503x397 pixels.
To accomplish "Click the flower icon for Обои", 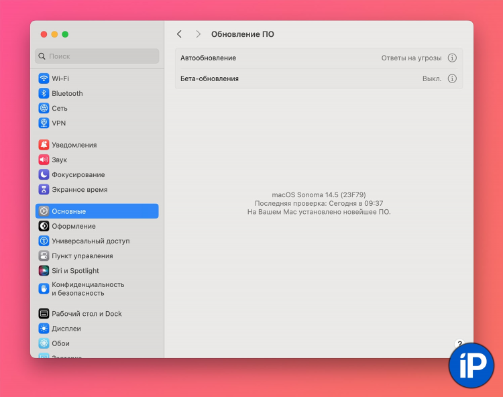I will pos(44,343).
